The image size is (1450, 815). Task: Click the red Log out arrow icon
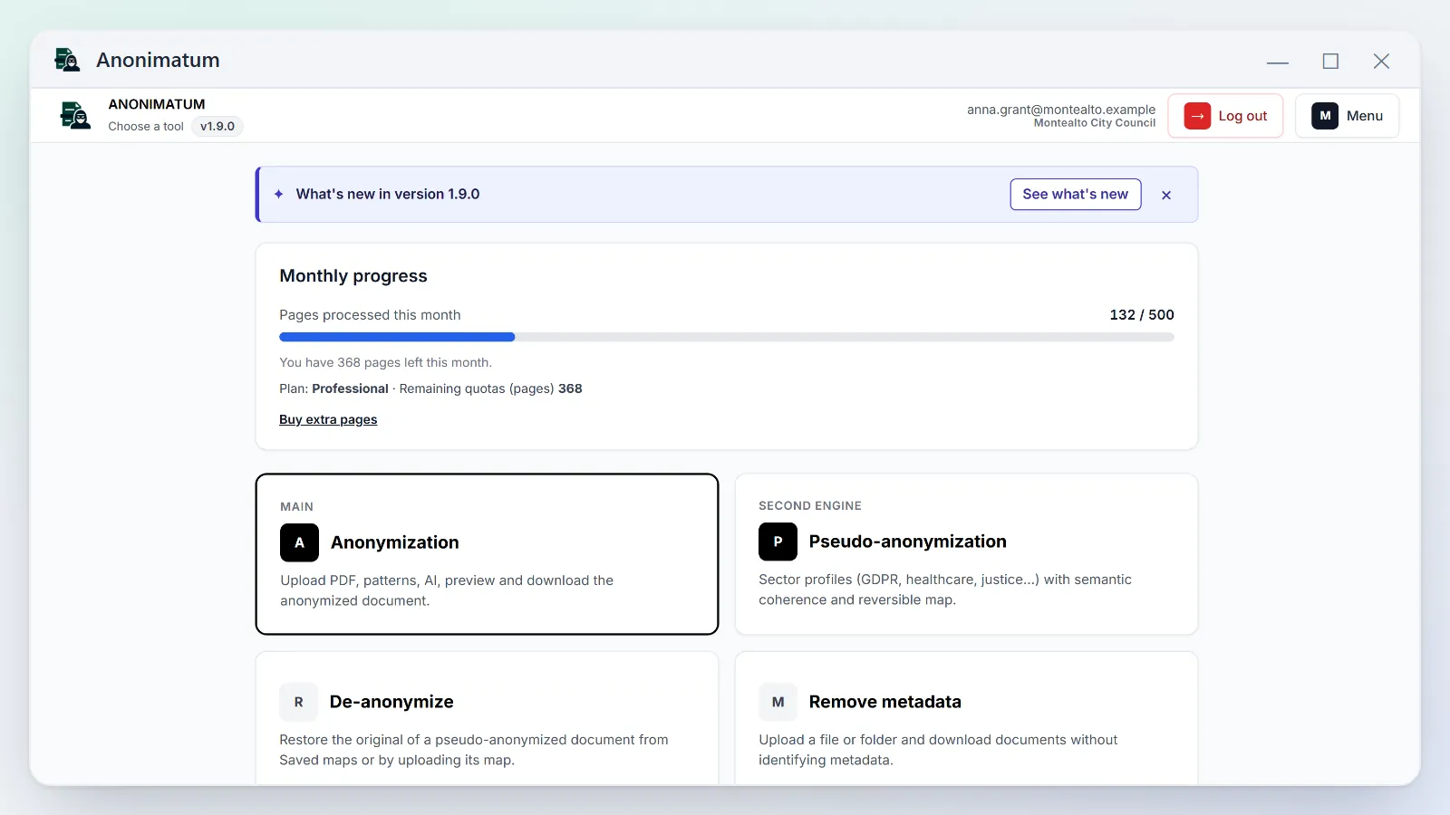(x=1197, y=116)
